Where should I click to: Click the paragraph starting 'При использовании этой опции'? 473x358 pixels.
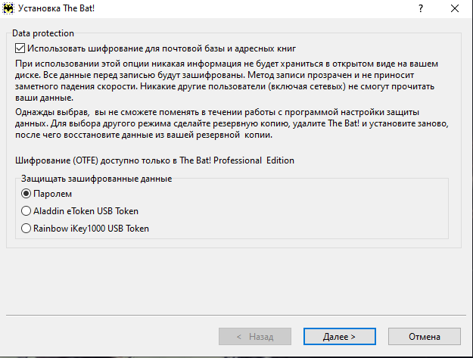226,80
